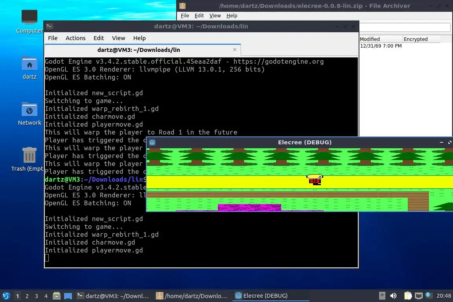Click the terminal icon in the terminal title bar

tap(49, 26)
